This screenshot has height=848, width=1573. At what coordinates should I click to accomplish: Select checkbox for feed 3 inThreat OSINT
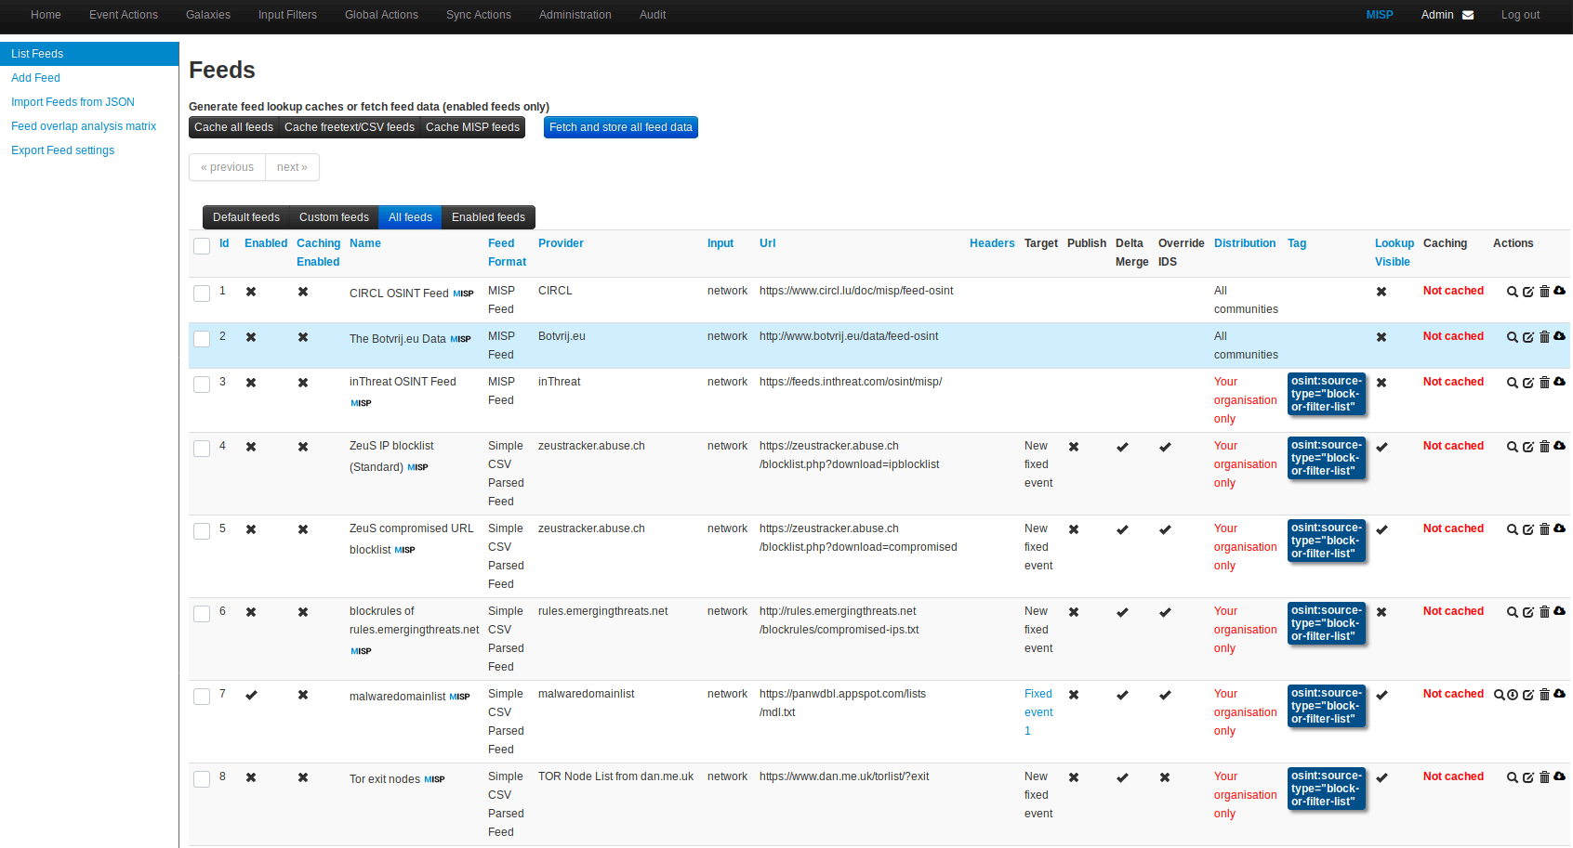pyautogui.click(x=202, y=385)
